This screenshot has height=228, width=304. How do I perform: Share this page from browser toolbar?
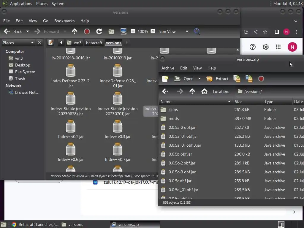(256, 32)
